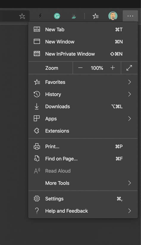Image resolution: width=141 pixels, height=245 pixels.
Task: Click the Apps grid icon
Action: [x=37, y=118]
